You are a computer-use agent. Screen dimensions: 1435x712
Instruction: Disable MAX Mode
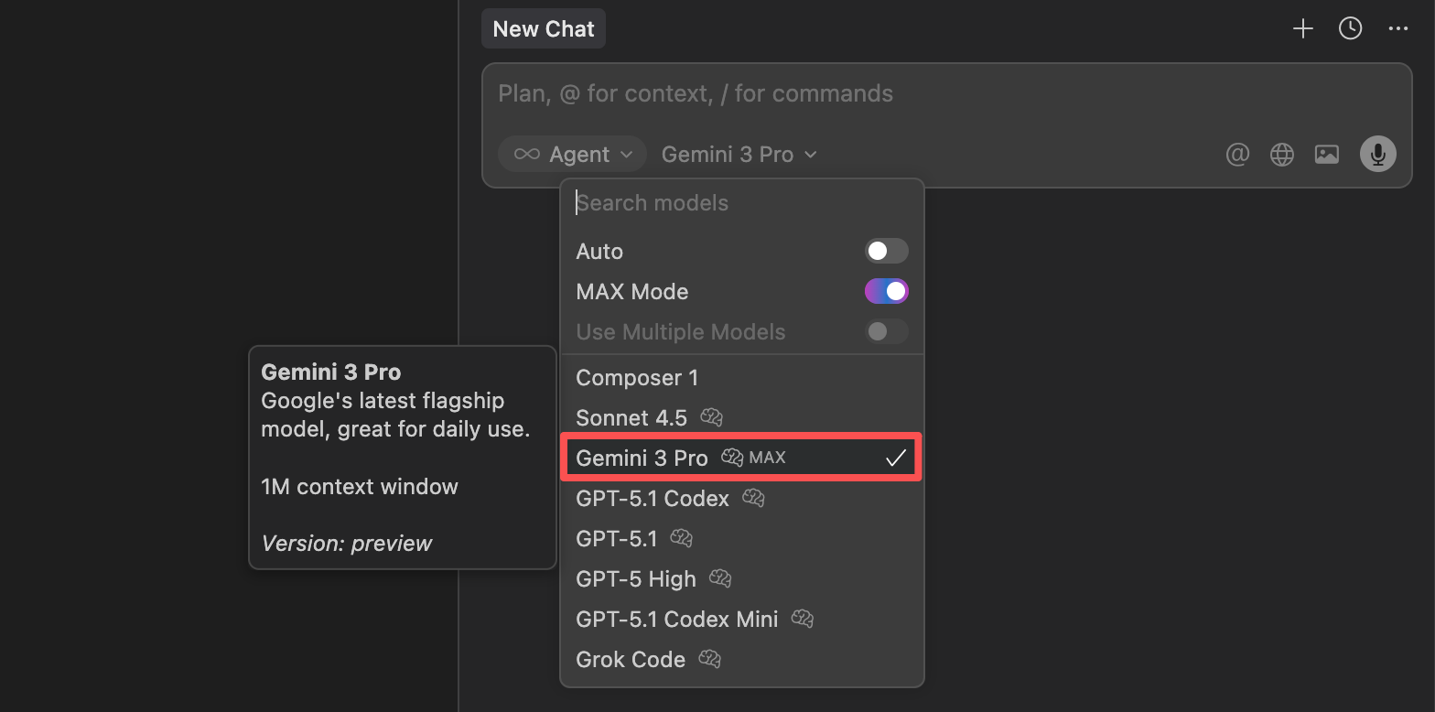tap(886, 291)
